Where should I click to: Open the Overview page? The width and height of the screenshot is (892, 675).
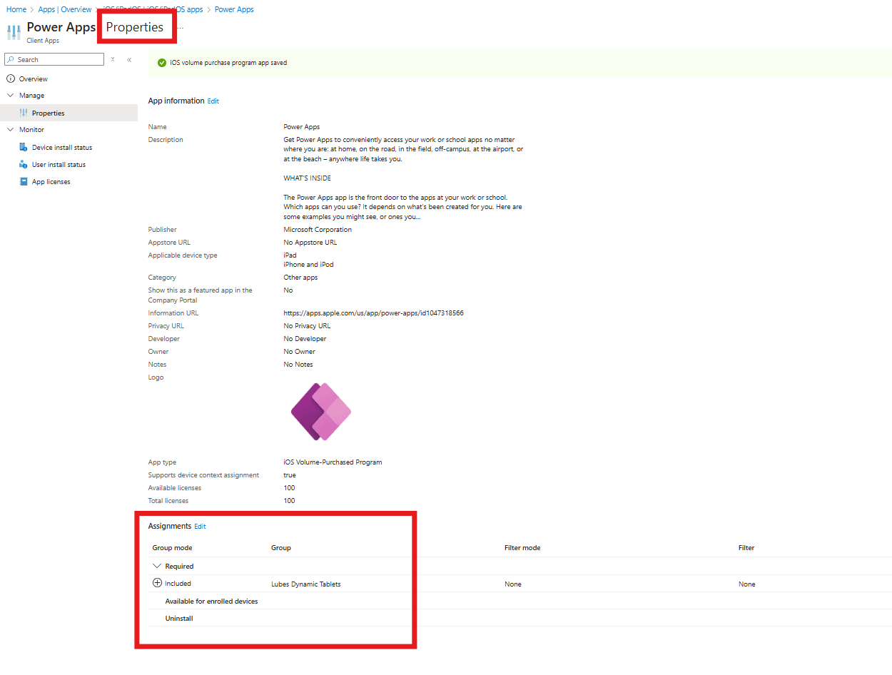coord(33,78)
